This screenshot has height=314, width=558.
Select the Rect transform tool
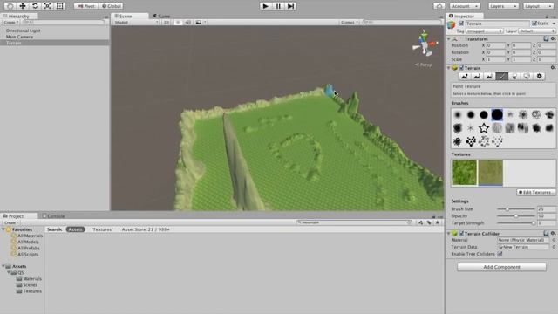tap(60, 6)
